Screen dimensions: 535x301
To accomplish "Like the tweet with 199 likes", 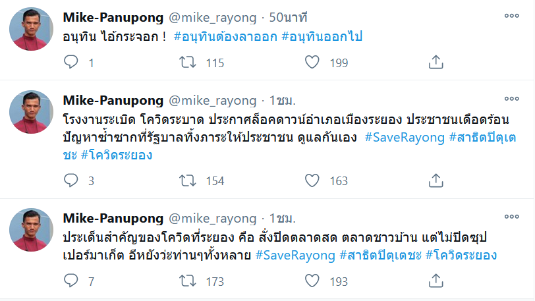I will coord(312,62).
